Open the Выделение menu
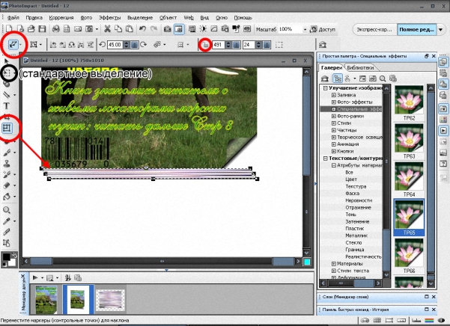Viewport: 450px width, 326px height. pyautogui.click(x=140, y=17)
